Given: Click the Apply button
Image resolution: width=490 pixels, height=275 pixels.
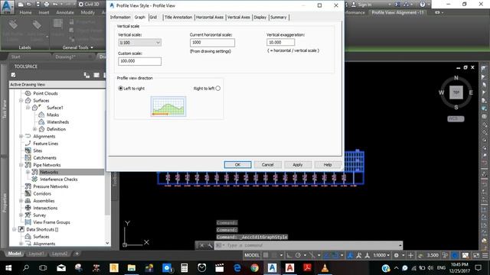Looking at the screenshot, I should (x=298, y=165).
